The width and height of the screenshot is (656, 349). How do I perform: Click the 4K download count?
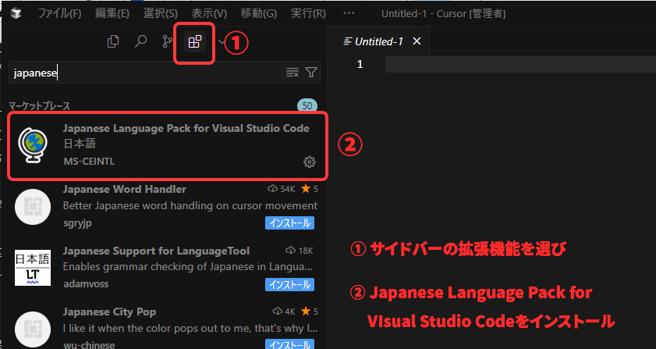coord(284,312)
